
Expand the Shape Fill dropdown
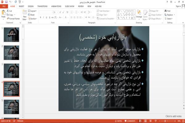point(154,11)
